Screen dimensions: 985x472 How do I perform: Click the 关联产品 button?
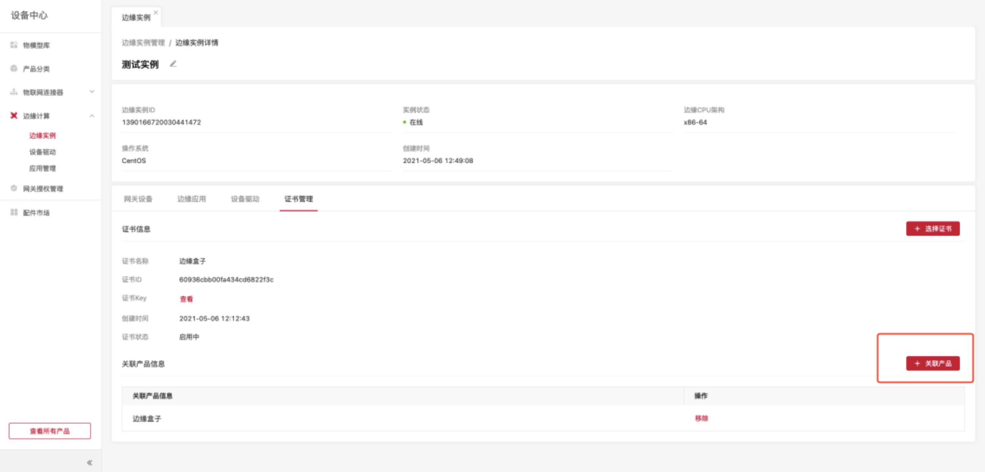click(933, 363)
